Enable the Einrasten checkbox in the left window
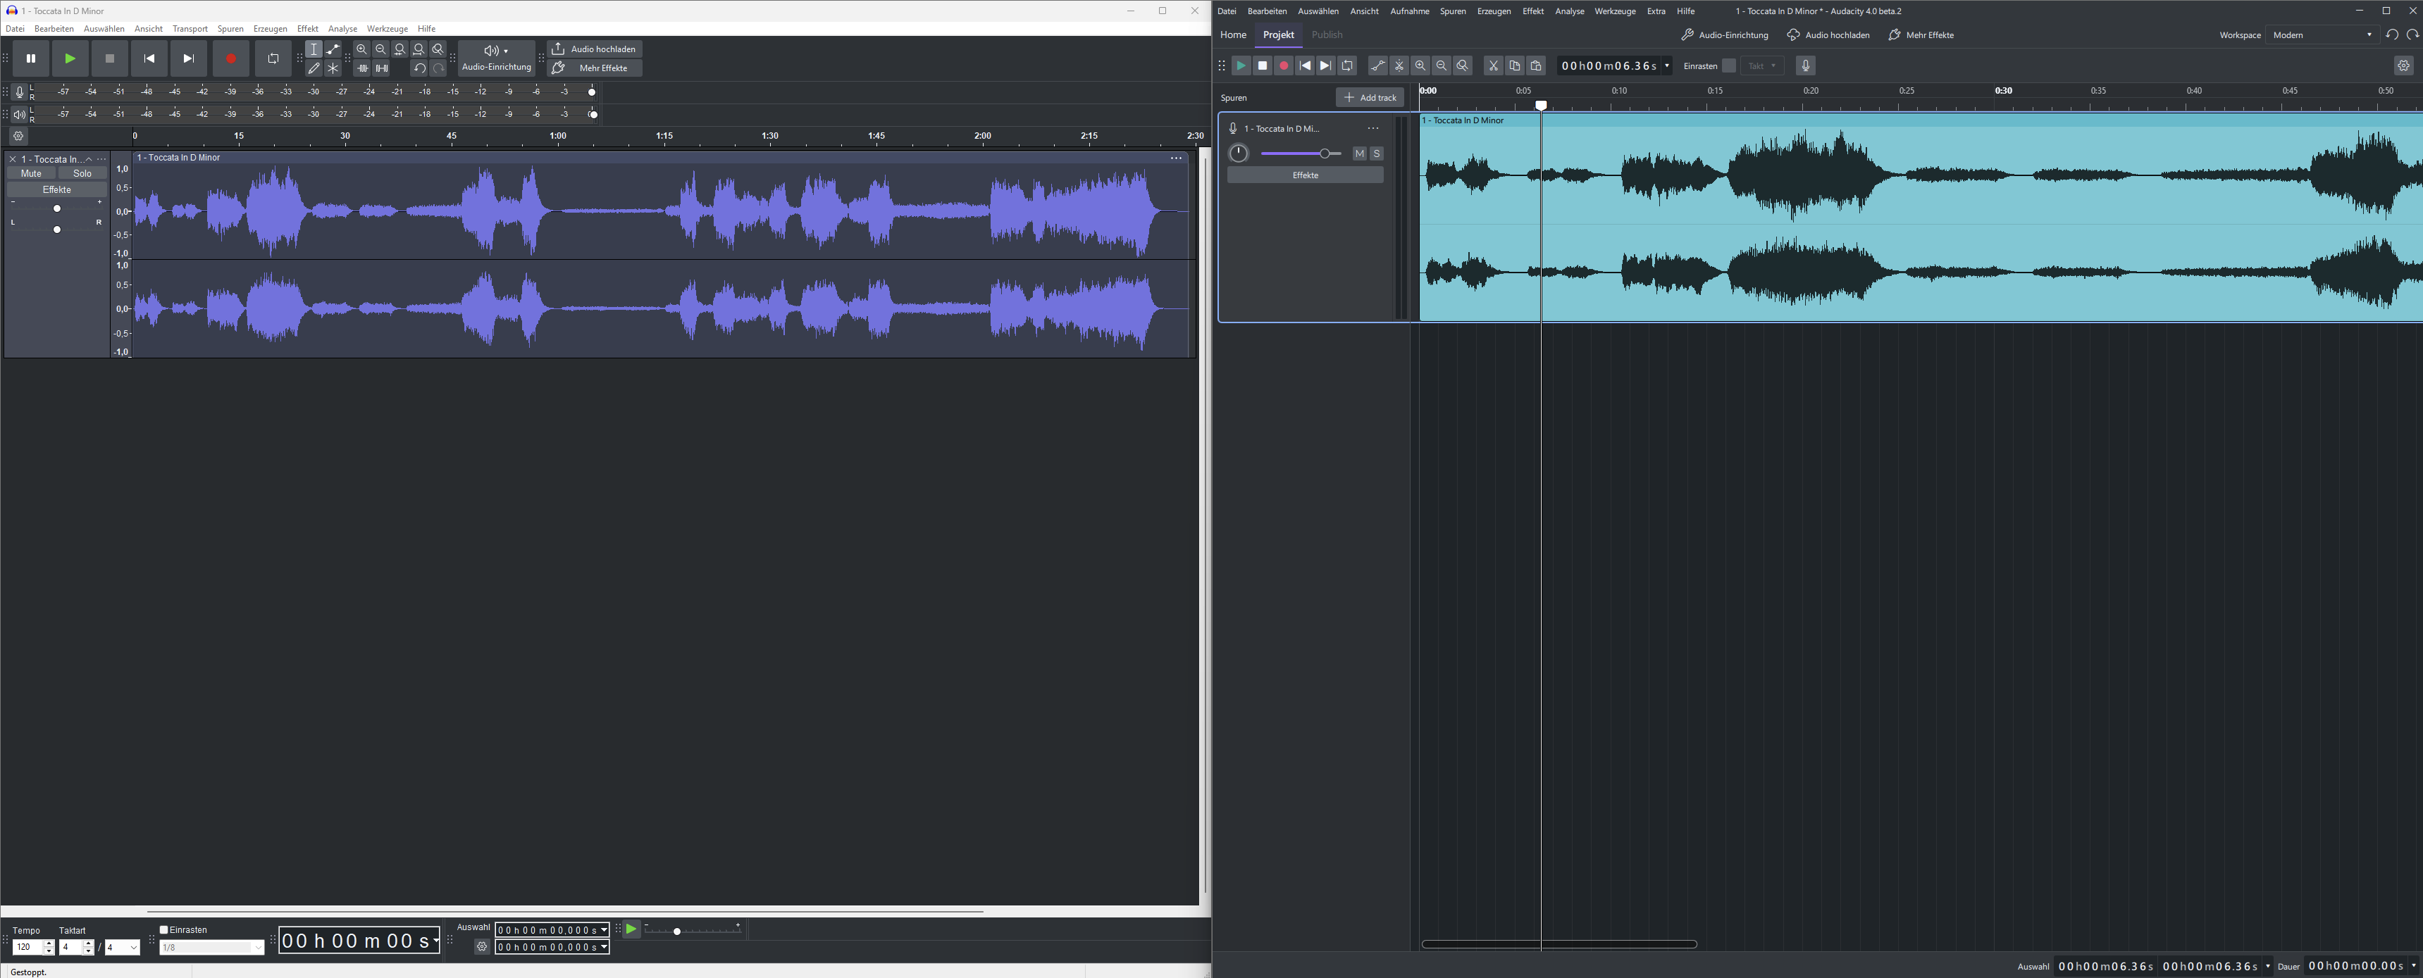The image size is (2423, 978). click(163, 930)
